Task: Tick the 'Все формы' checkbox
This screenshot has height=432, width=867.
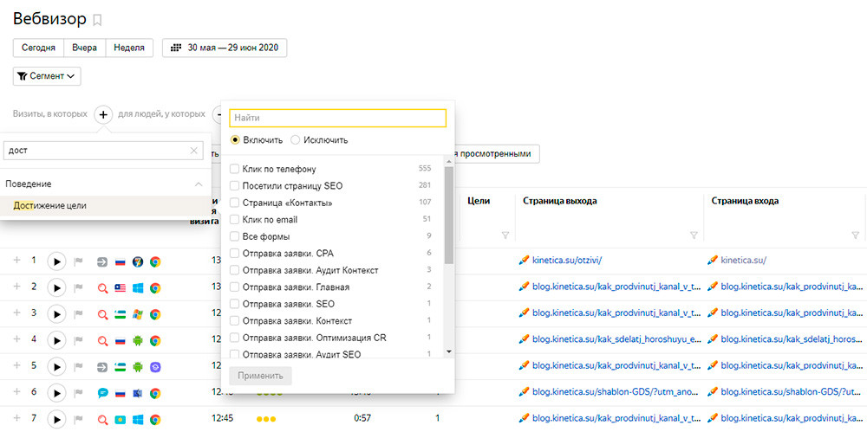Action: click(234, 236)
